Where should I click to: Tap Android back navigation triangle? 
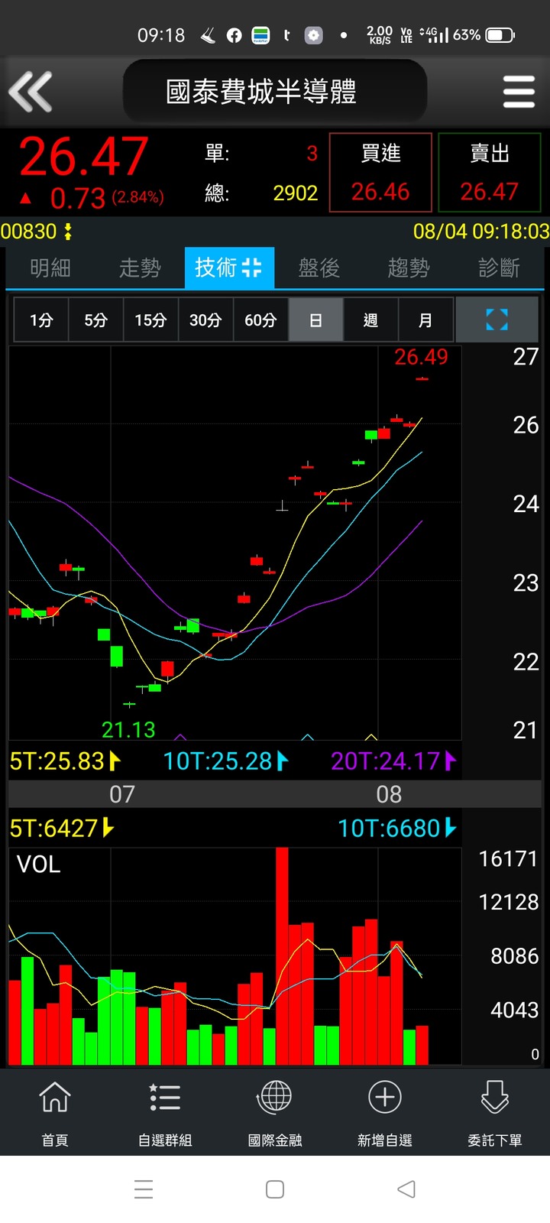[406, 1189]
